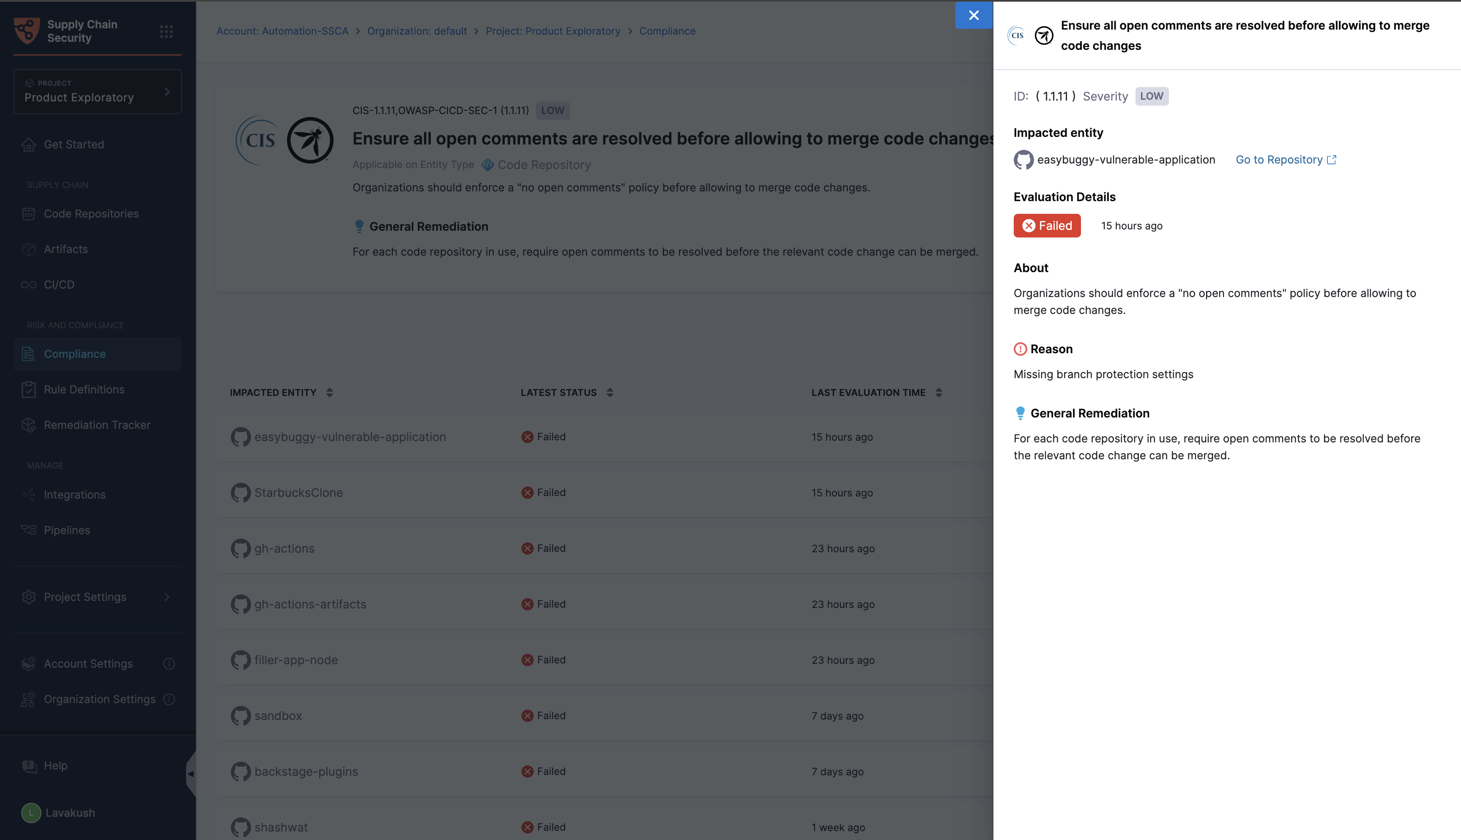Image resolution: width=1461 pixels, height=840 pixels.
Task: Click Account Settings info icon
Action: pyautogui.click(x=169, y=663)
